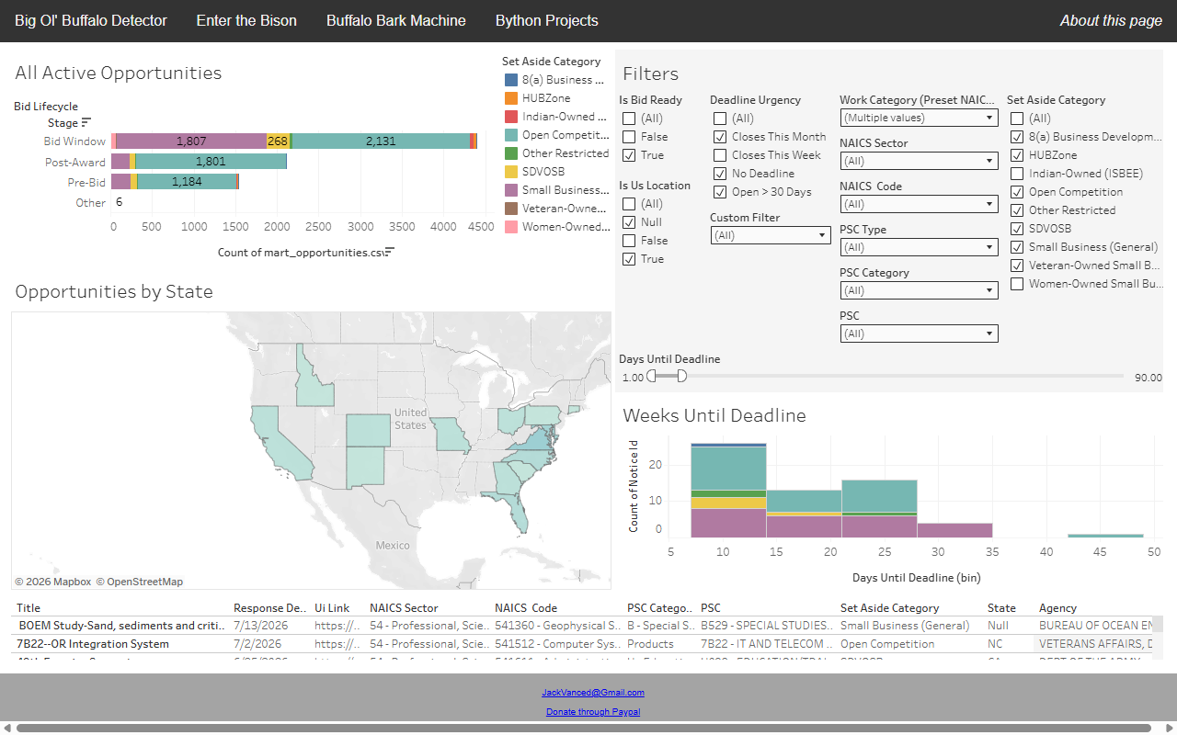Screen dimensions: 1177x735
Task: Uncheck Is Us Location Null checkbox
Action: click(x=629, y=222)
